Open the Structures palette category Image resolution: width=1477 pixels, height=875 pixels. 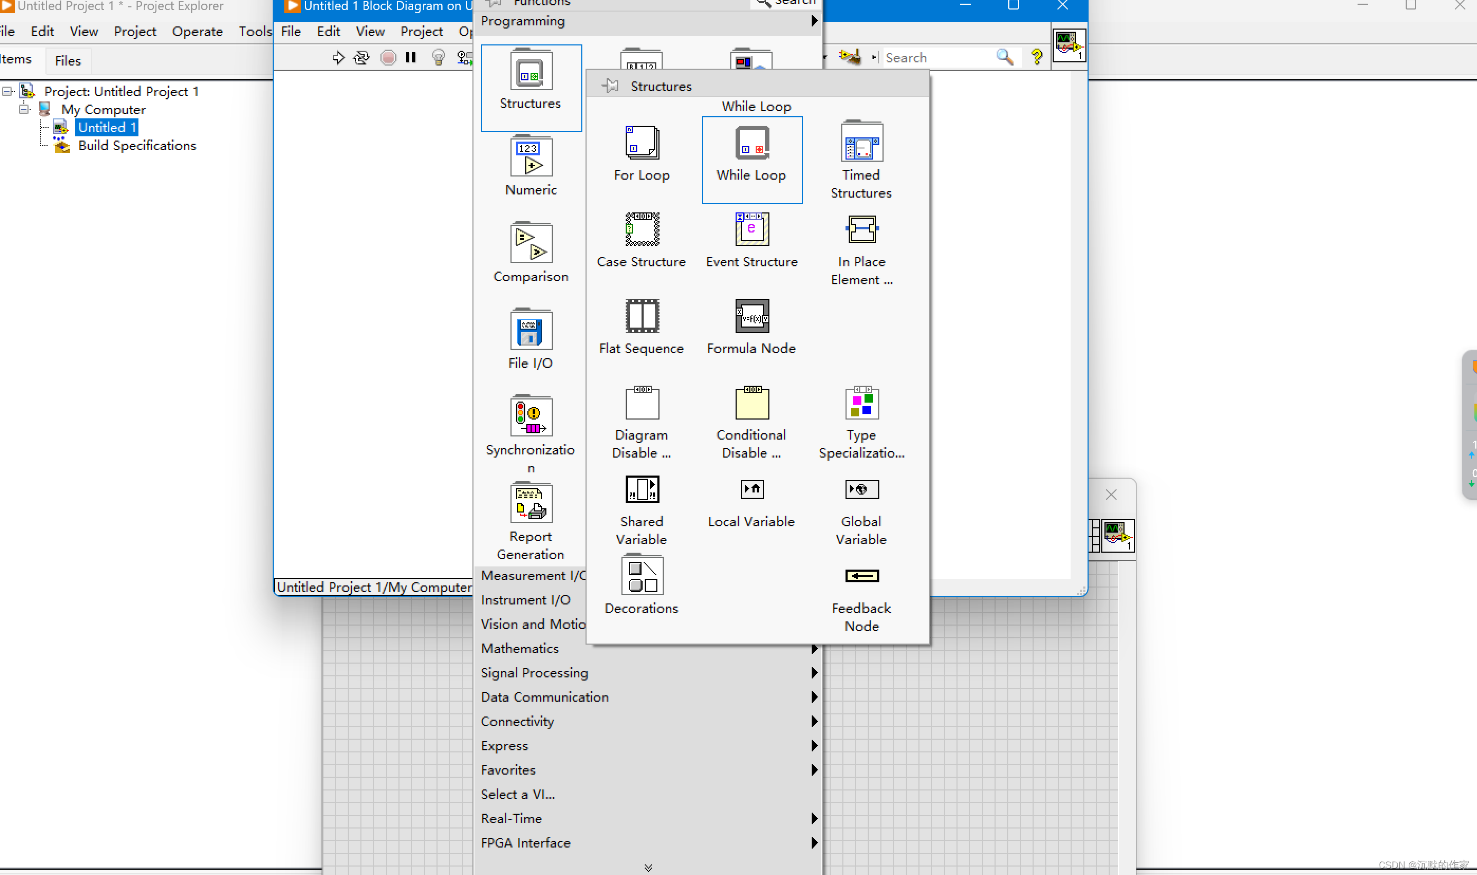click(x=531, y=87)
